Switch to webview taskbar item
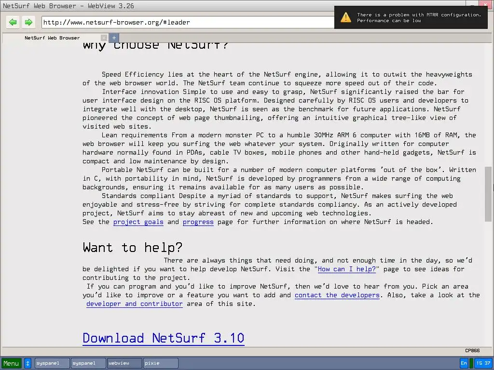This screenshot has height=370, width=494. (124, 363)
